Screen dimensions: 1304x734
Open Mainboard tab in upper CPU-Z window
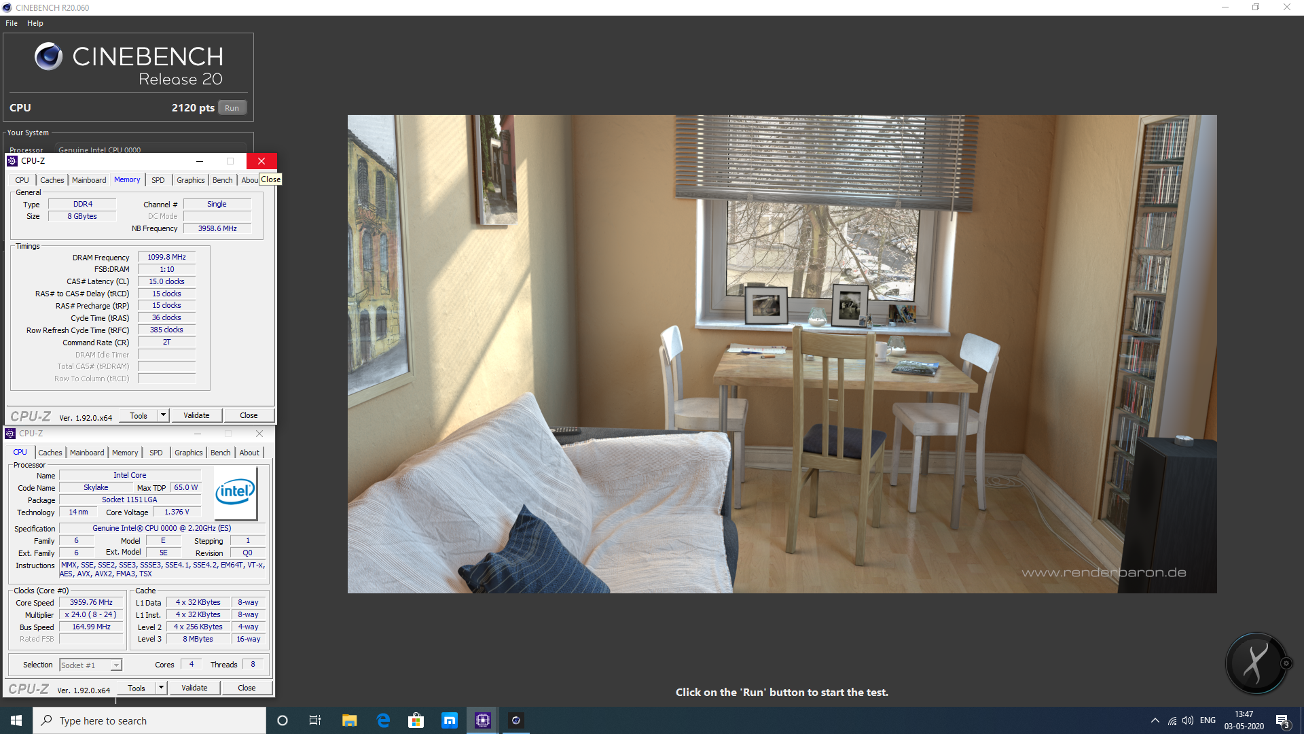point(89,180)
